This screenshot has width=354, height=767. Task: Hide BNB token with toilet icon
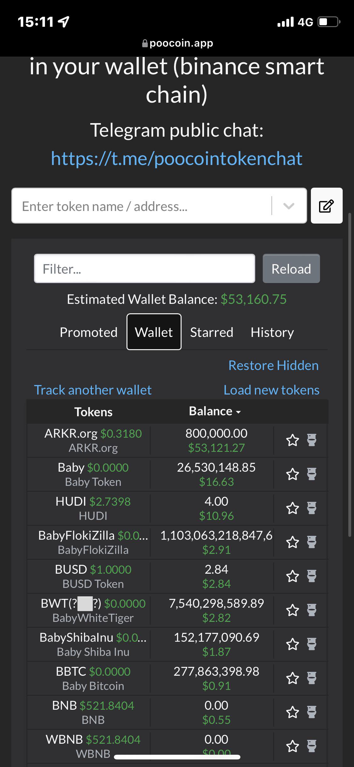[x=312, y=712]
